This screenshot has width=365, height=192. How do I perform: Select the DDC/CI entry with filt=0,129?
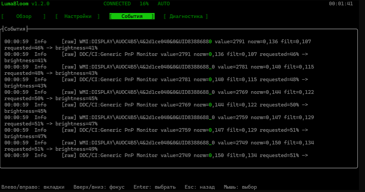tap(156, 133)
